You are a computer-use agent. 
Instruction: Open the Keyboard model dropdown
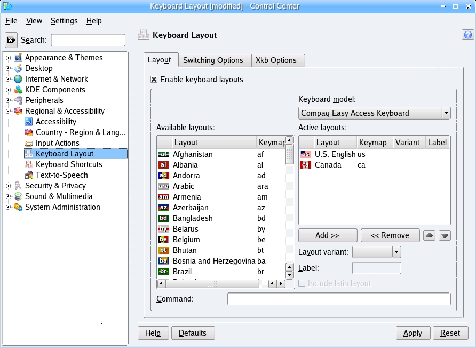(446, 113)
